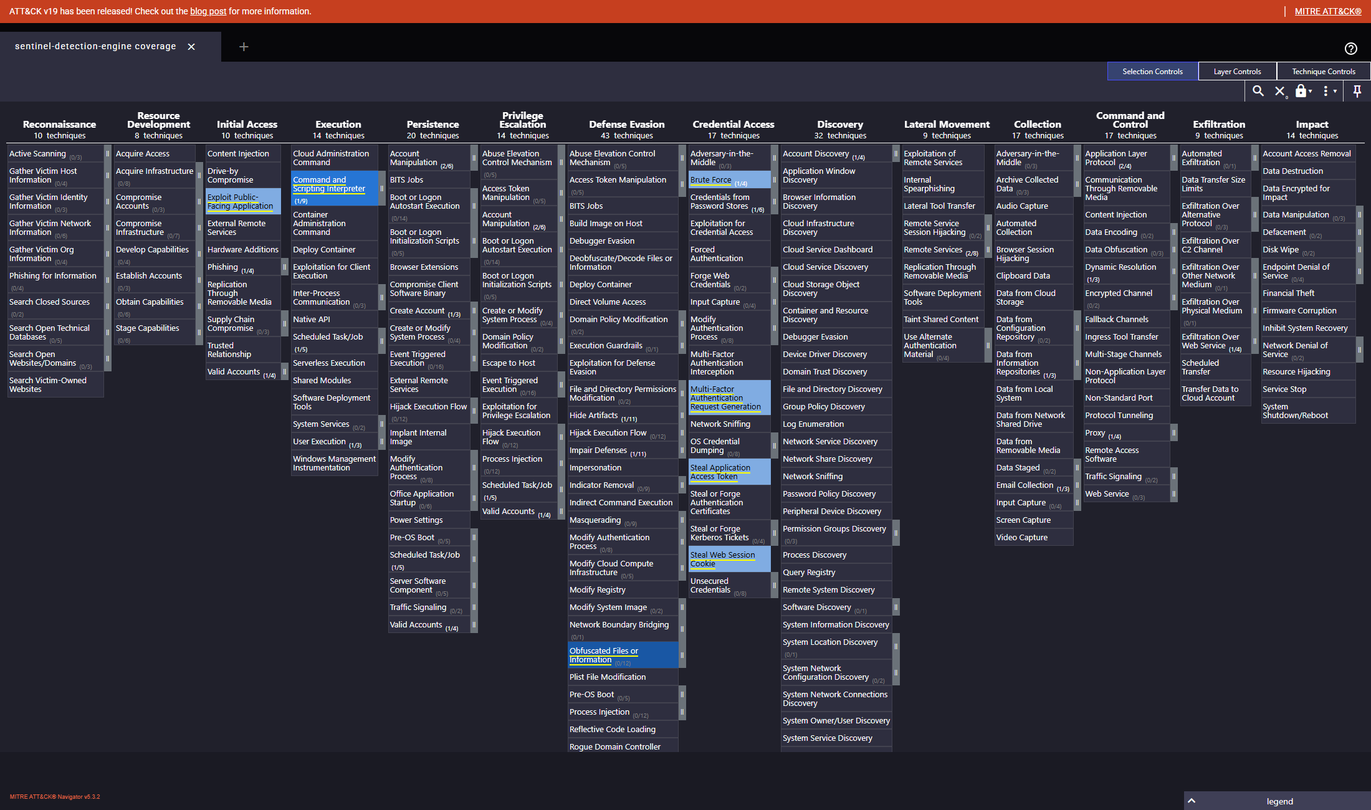Open the MITRE ATT&CK® banner link
1371x810 pixels.
tap(1328, 11)
